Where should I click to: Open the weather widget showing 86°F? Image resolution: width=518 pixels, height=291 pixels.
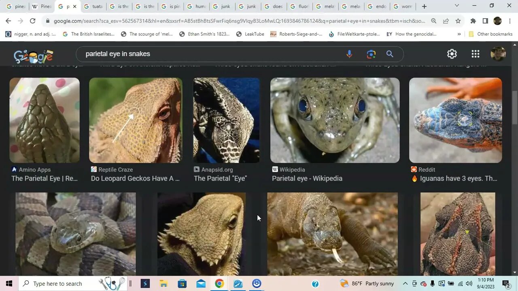[367, 284]
